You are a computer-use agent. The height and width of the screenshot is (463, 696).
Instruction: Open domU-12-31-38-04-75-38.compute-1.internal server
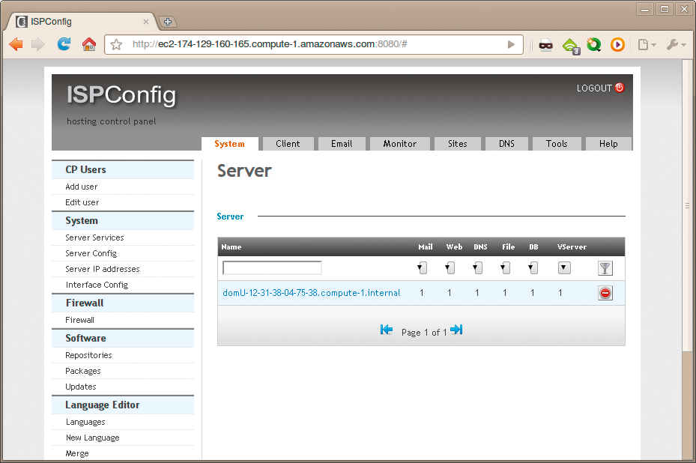click(312, 293)
